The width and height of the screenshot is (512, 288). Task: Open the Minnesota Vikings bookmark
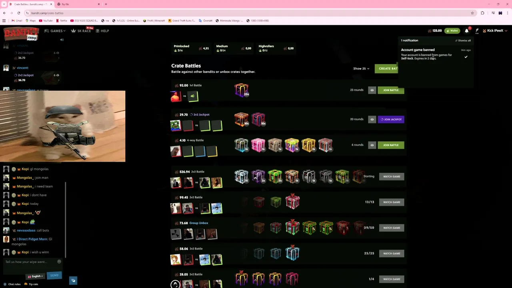[x=229, y=20]
